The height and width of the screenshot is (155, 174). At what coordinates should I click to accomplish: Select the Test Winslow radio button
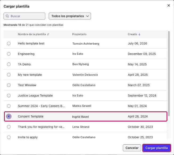[9, 85]
